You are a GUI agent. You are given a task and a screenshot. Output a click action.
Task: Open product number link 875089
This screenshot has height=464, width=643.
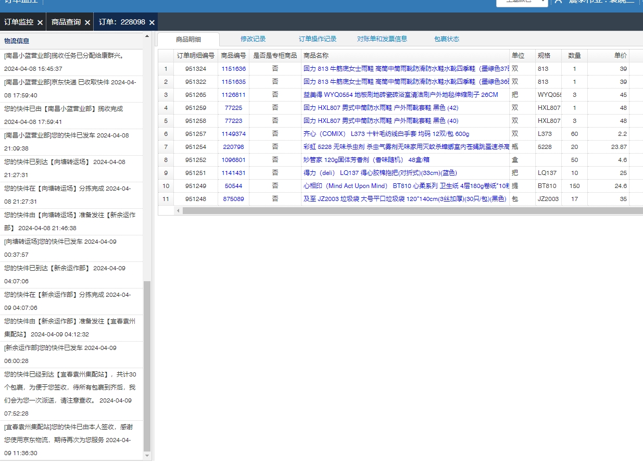[x=233, y=199]
